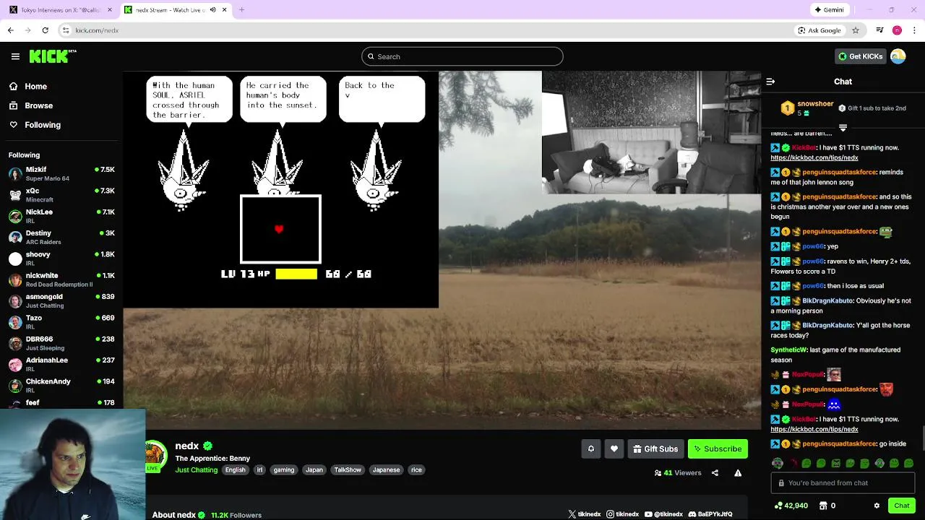The height and width of the screenshot is (520, 925).
Task: Open the chat shop icon
Action: 822,506
